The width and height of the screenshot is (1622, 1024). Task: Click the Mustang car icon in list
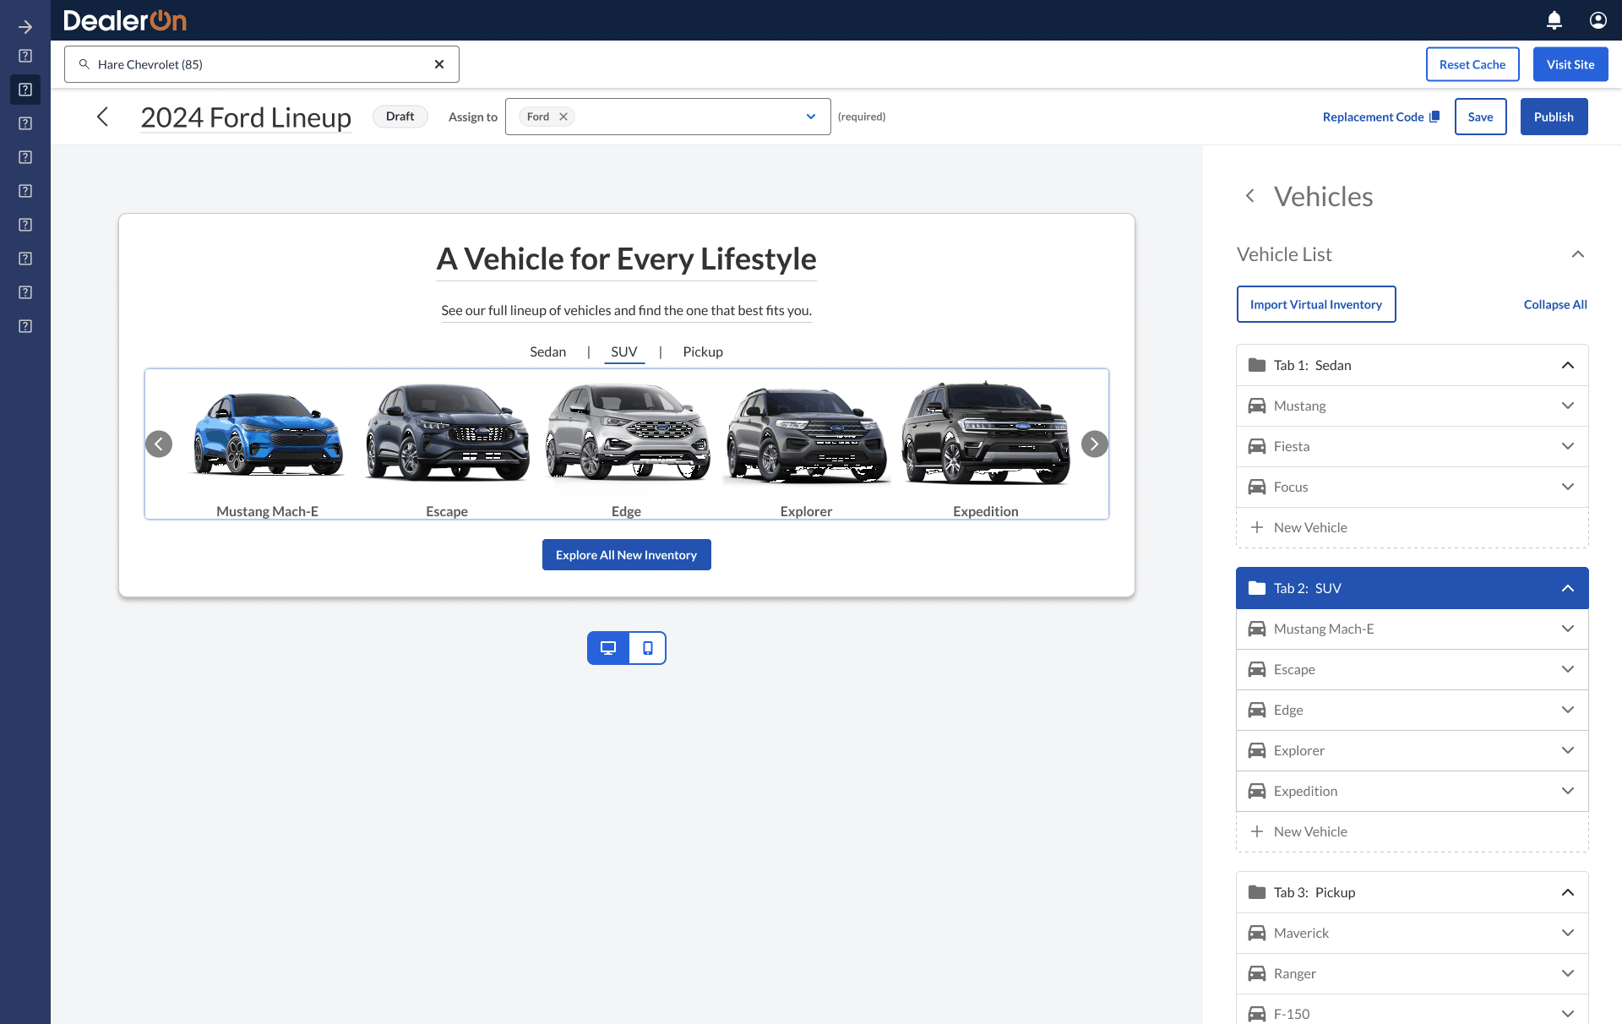(1257, 406)
